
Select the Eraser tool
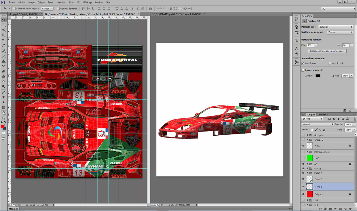(x=3, y=71)
